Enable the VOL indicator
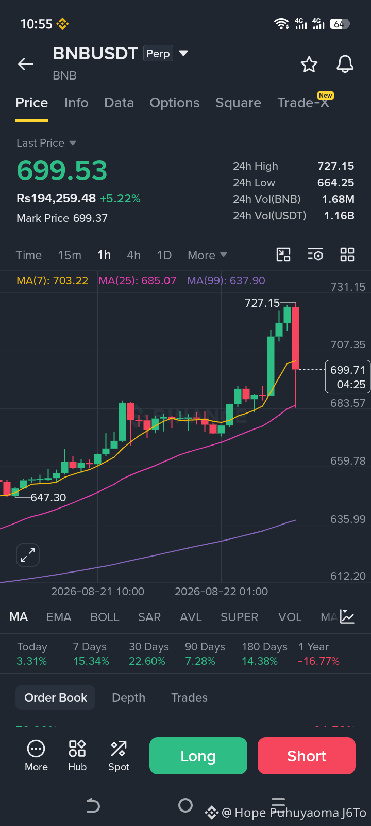 290,617
